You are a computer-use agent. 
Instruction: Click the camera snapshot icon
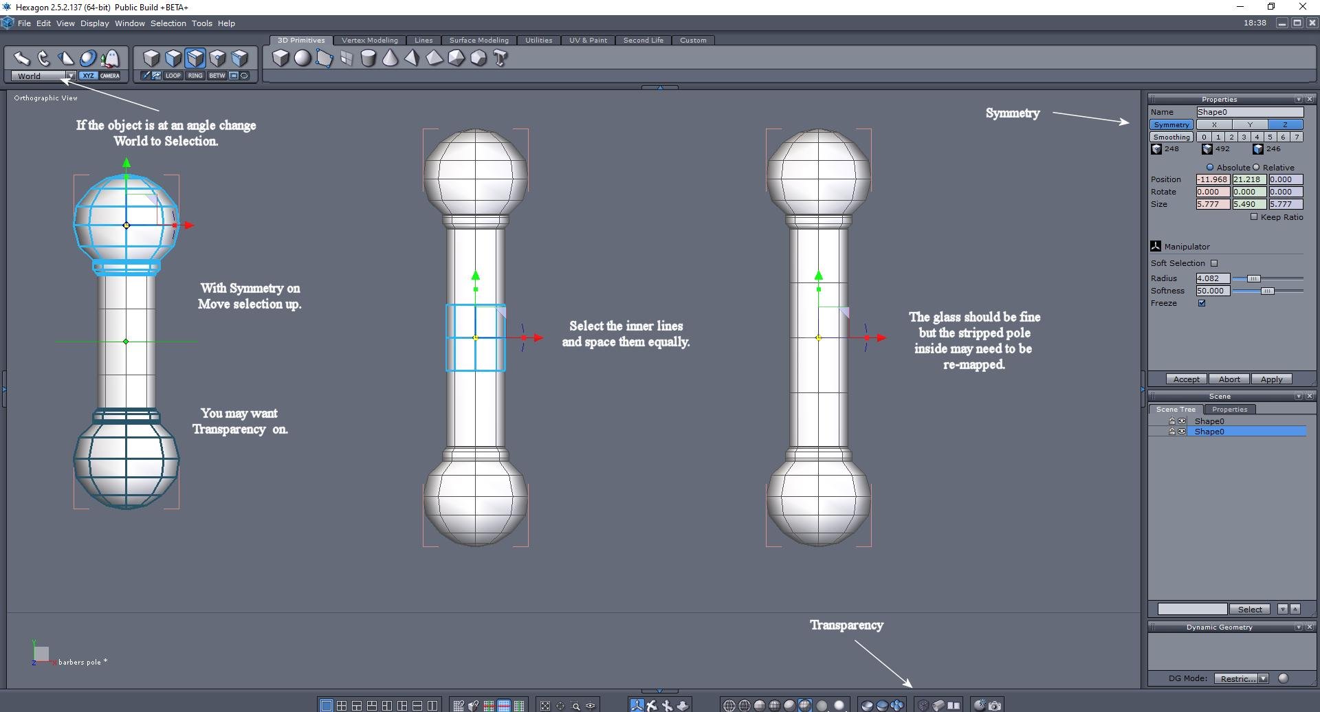(x=995, y=705)
